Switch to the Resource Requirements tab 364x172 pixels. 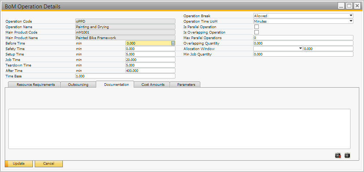click(x=36, y=85)
